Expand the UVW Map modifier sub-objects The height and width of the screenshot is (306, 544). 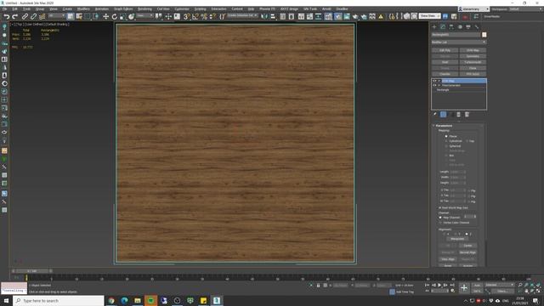[439, 81]
